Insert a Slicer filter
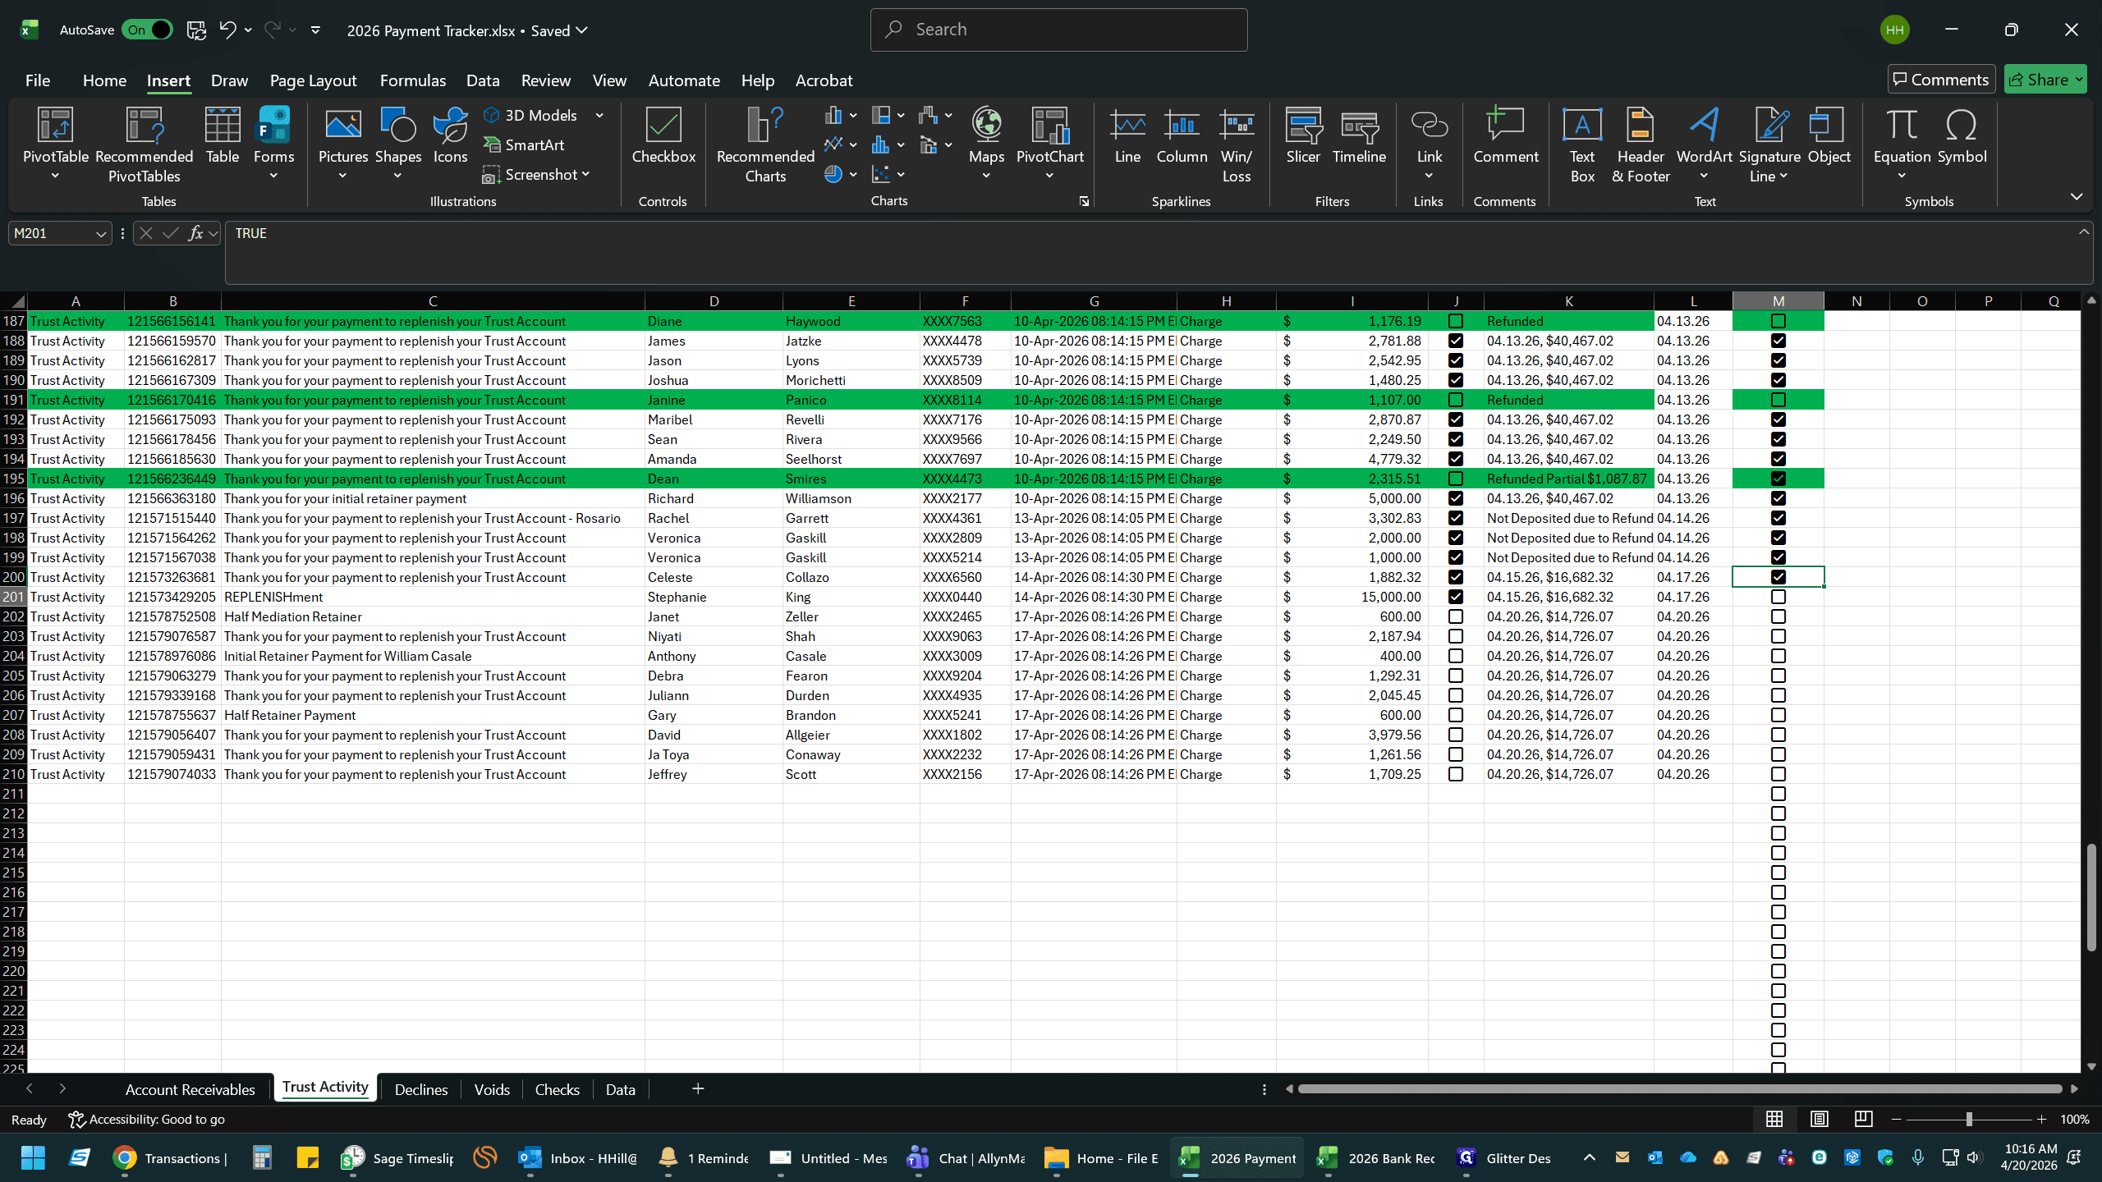2102x1182 pixels. pos(1303,135)
